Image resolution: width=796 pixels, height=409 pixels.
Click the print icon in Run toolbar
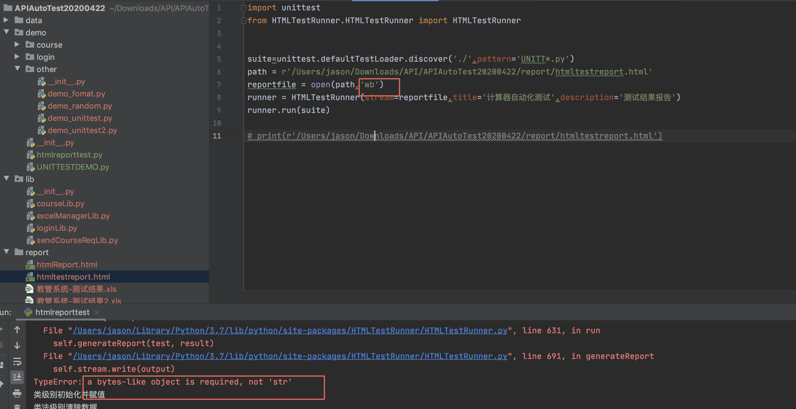pos(17,393)
